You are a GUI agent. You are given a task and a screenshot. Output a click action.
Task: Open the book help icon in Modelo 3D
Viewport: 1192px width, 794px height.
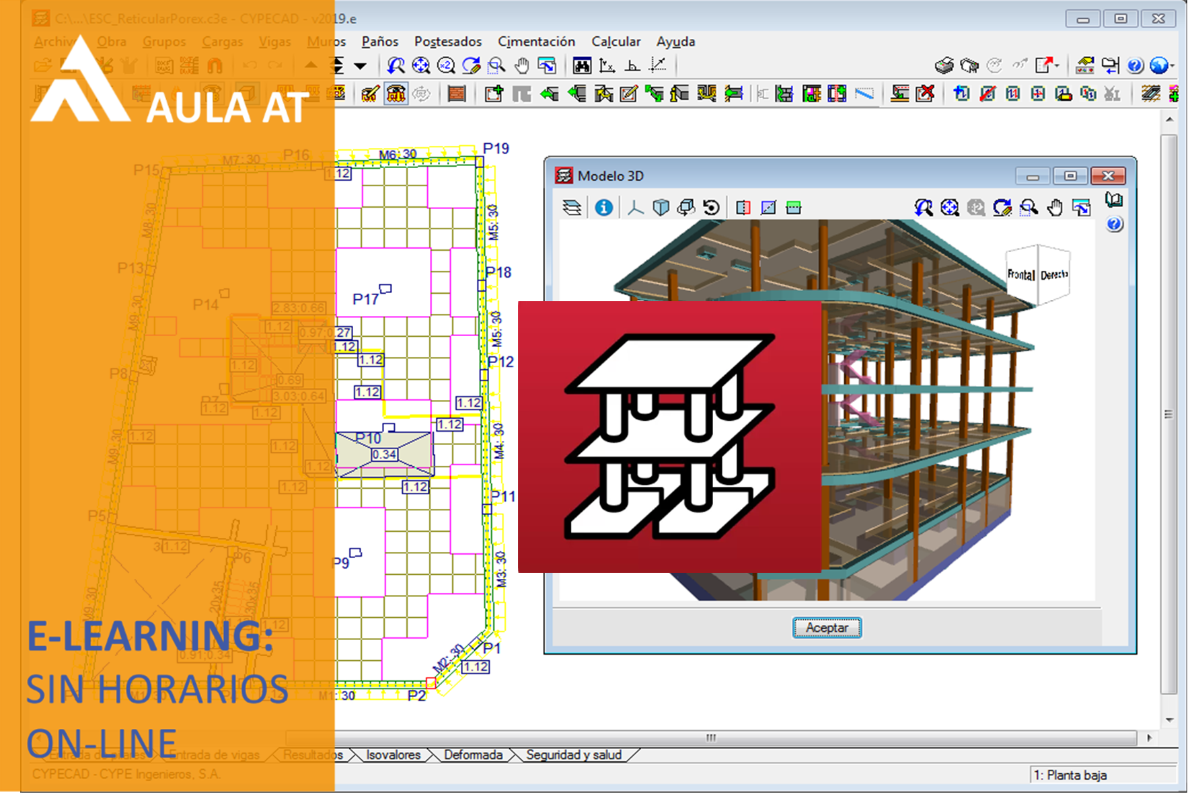1114,200
